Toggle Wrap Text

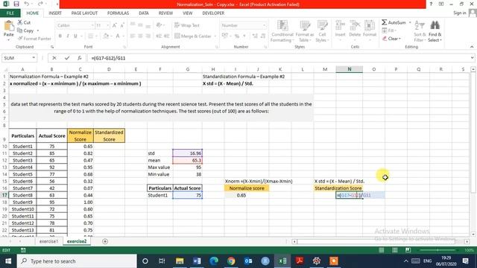point(187,25)
